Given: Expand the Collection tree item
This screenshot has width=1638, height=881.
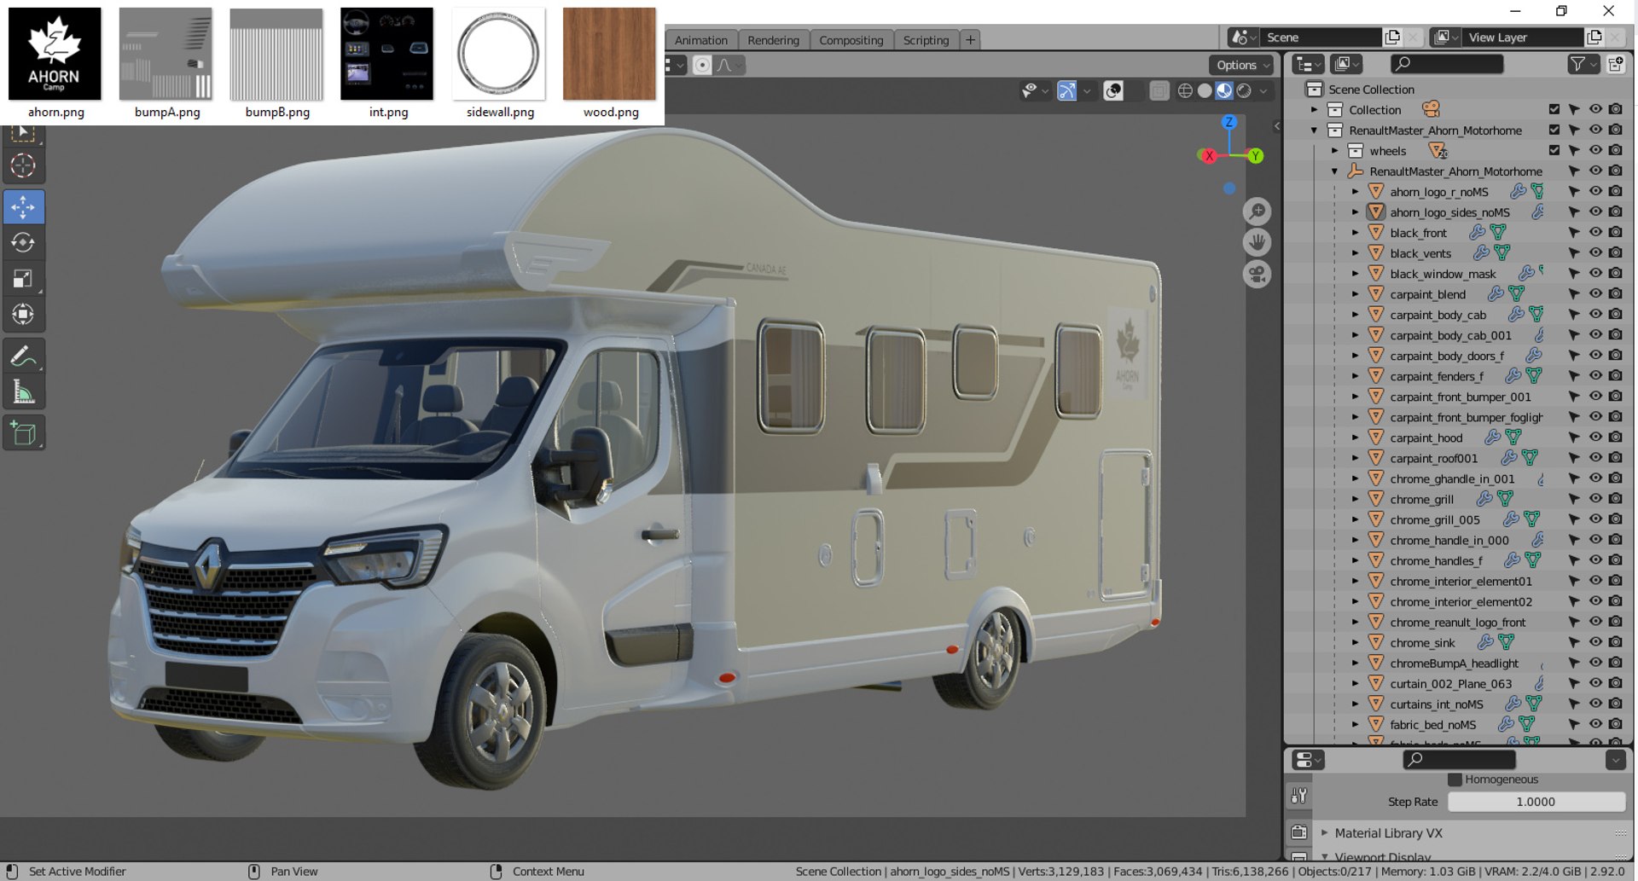Looking at the screenshot, I should pyautogui.click(x=1315, y=110).
